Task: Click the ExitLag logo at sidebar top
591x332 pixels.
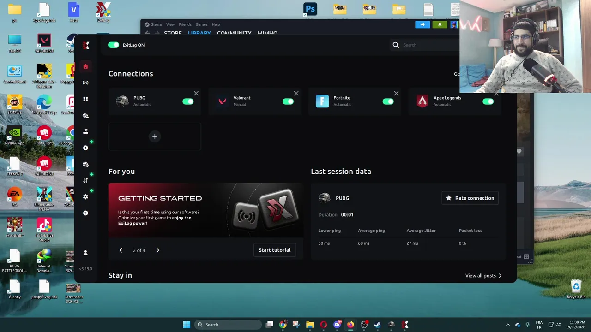Action: (86, 45)
